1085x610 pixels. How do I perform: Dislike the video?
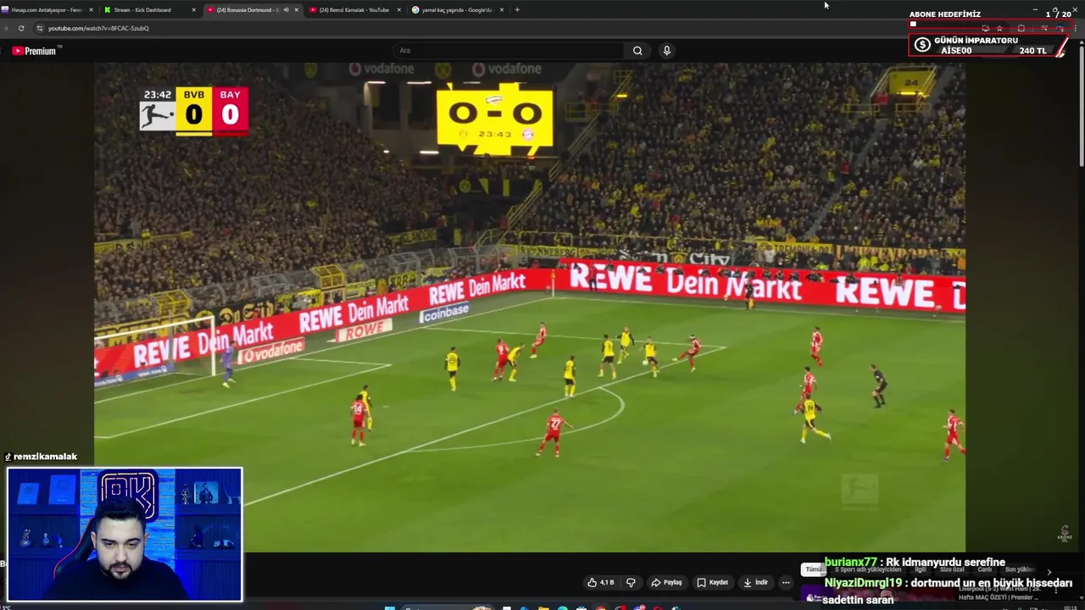coord(631,582)
